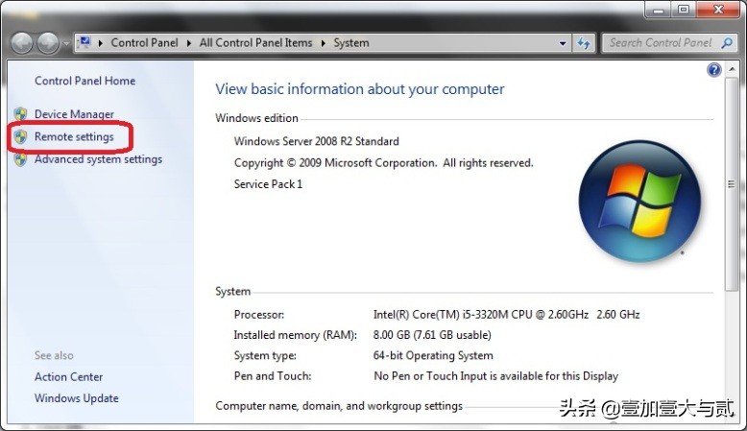The height and width of the screenshot is (431, 747).
Task: Click the magnifier search icon
Action: tap(727, 43)
